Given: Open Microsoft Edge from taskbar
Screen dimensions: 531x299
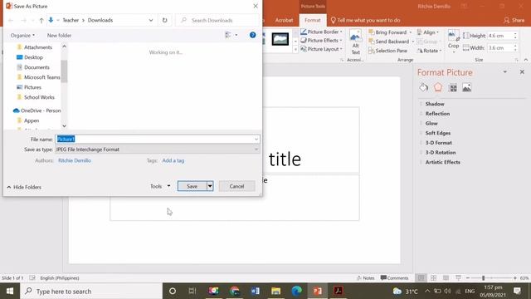Looking at the screenshot, I should click(x=297, y=291).
